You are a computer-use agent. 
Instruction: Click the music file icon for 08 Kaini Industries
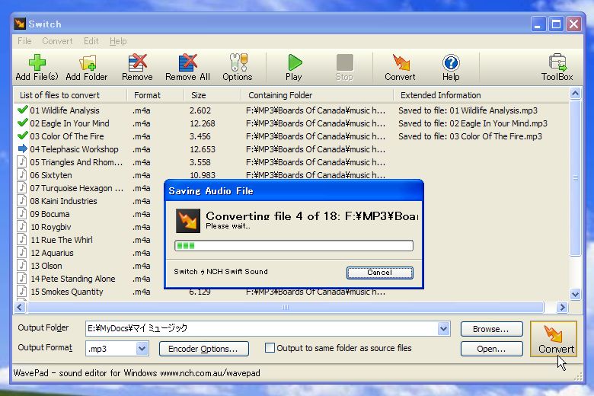[22, 200]
